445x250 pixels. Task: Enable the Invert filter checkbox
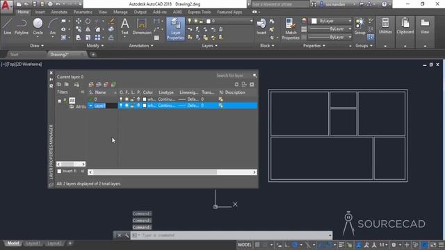[59, 172]
